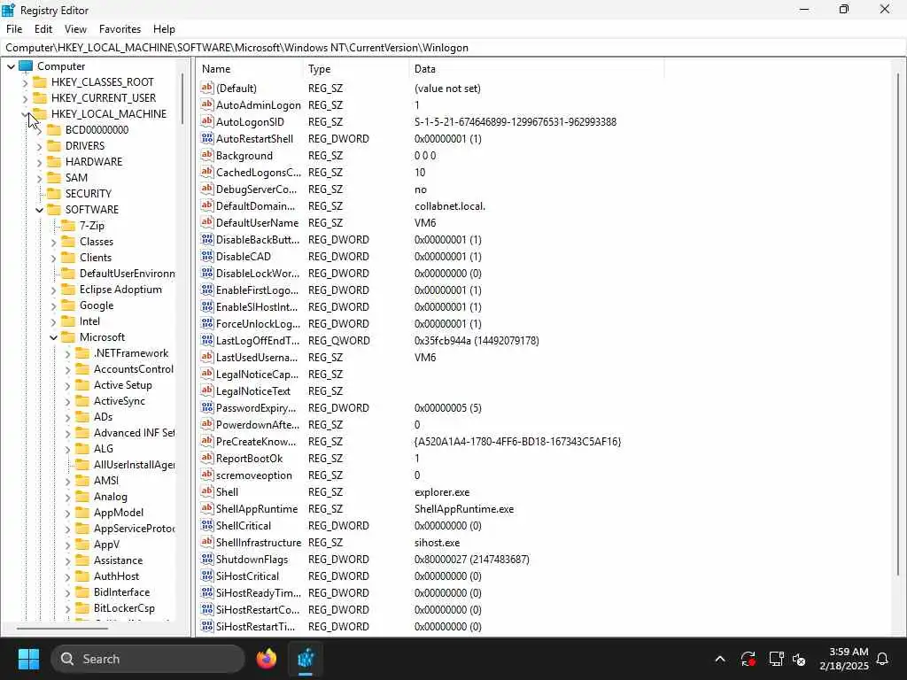
Task: Select the LegalNoticeText value
Action: click(253, 390)
